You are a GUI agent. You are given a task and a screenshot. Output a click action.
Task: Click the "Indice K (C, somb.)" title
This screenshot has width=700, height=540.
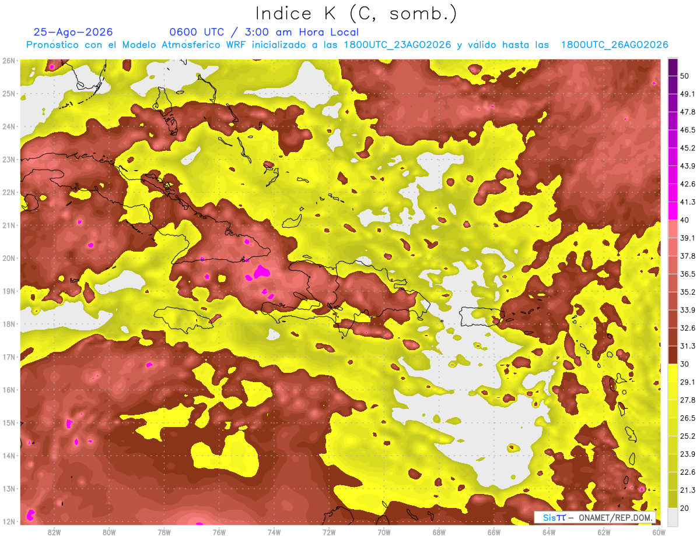356,13
